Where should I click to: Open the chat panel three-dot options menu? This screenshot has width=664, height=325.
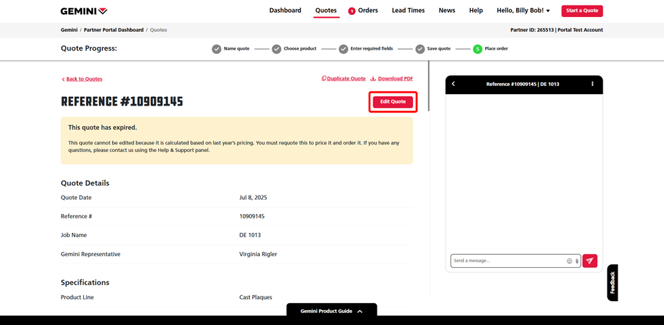pyautogui.click(x=592, y=84)
